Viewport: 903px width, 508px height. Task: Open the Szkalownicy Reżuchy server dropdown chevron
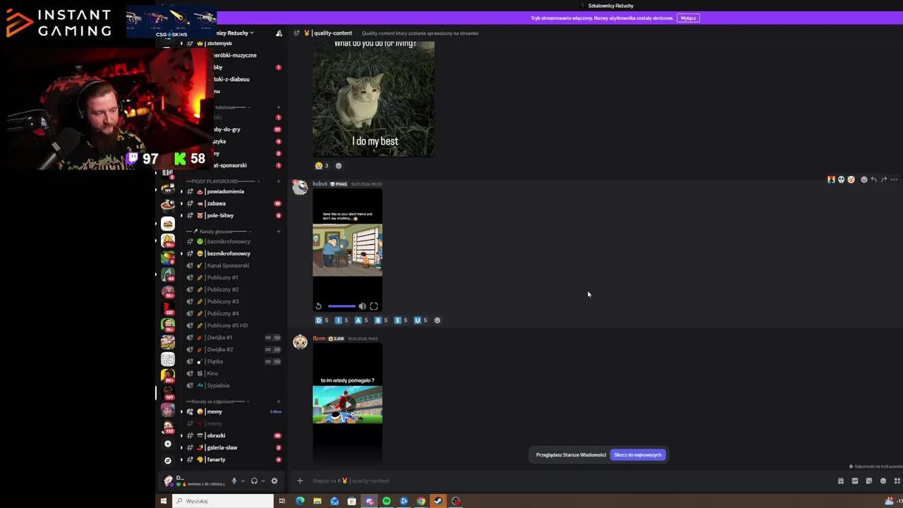click(x=251, y=33)
